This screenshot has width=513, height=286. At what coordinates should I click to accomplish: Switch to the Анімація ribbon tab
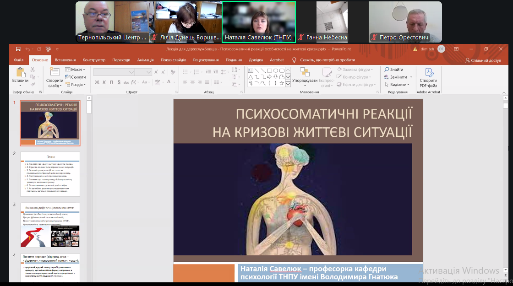(145, 60)
